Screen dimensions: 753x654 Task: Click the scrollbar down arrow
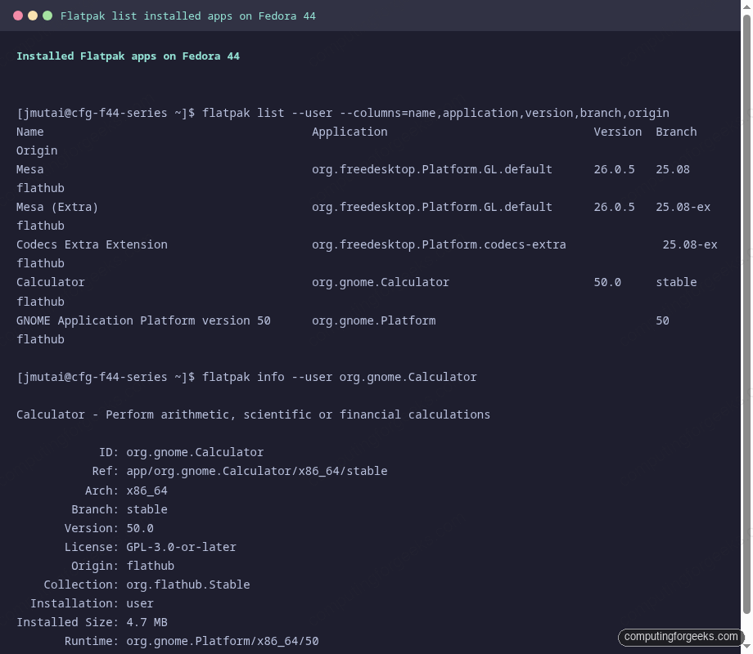coord(746,647)
